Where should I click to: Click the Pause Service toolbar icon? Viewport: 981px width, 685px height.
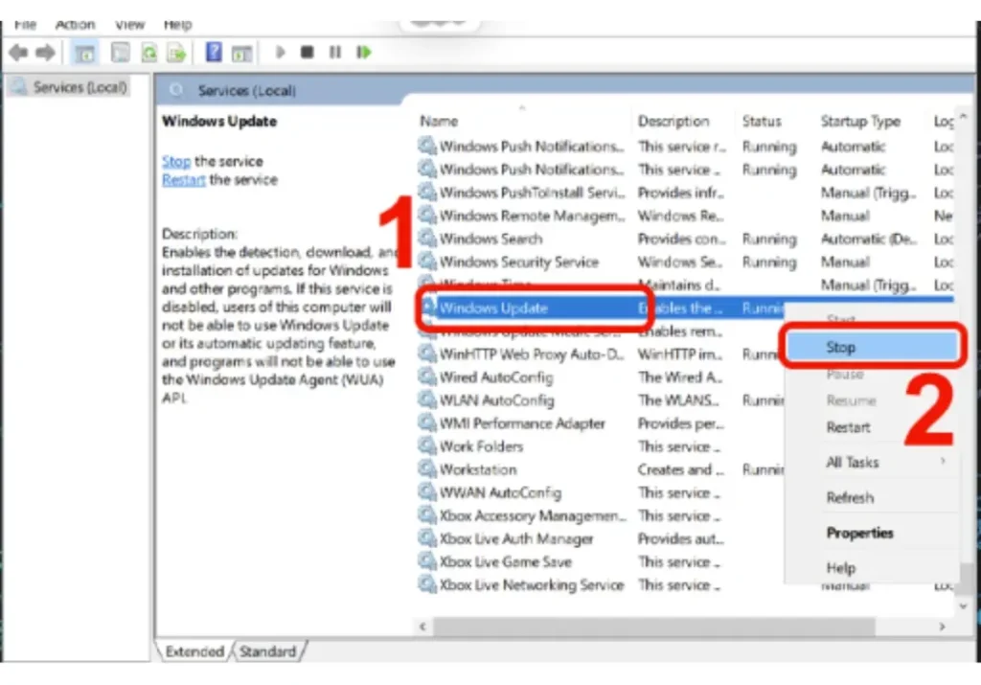[335, 52]
